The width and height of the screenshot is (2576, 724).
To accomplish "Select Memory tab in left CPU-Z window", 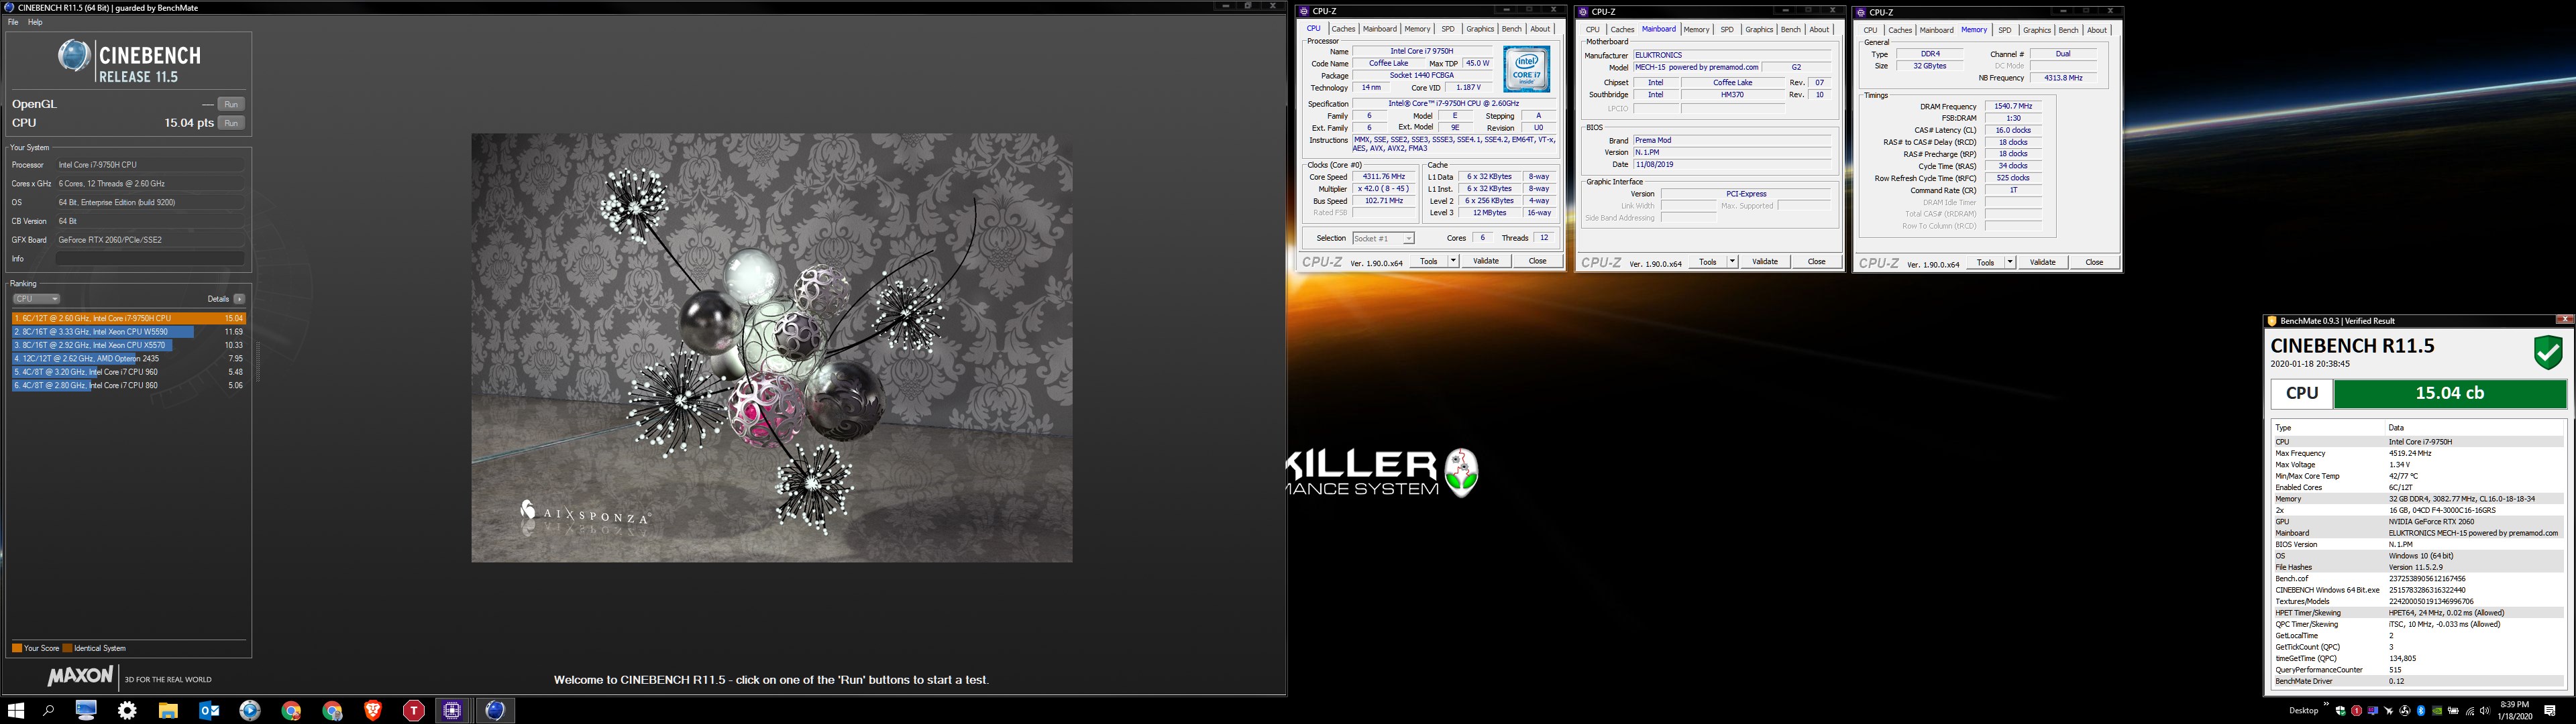I will pyautogui.click(x=1417, y=29).
